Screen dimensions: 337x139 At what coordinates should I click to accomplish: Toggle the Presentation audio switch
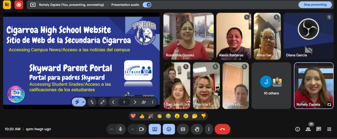[x=147, y=5]
